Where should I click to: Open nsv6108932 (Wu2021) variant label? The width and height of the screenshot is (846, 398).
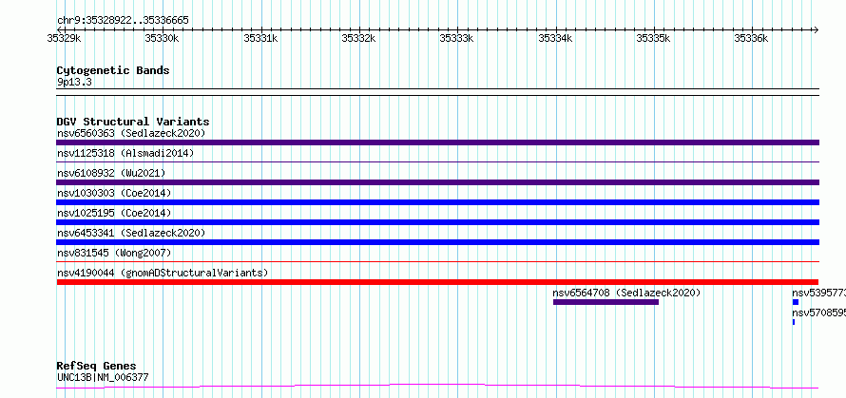coord(111,173)
